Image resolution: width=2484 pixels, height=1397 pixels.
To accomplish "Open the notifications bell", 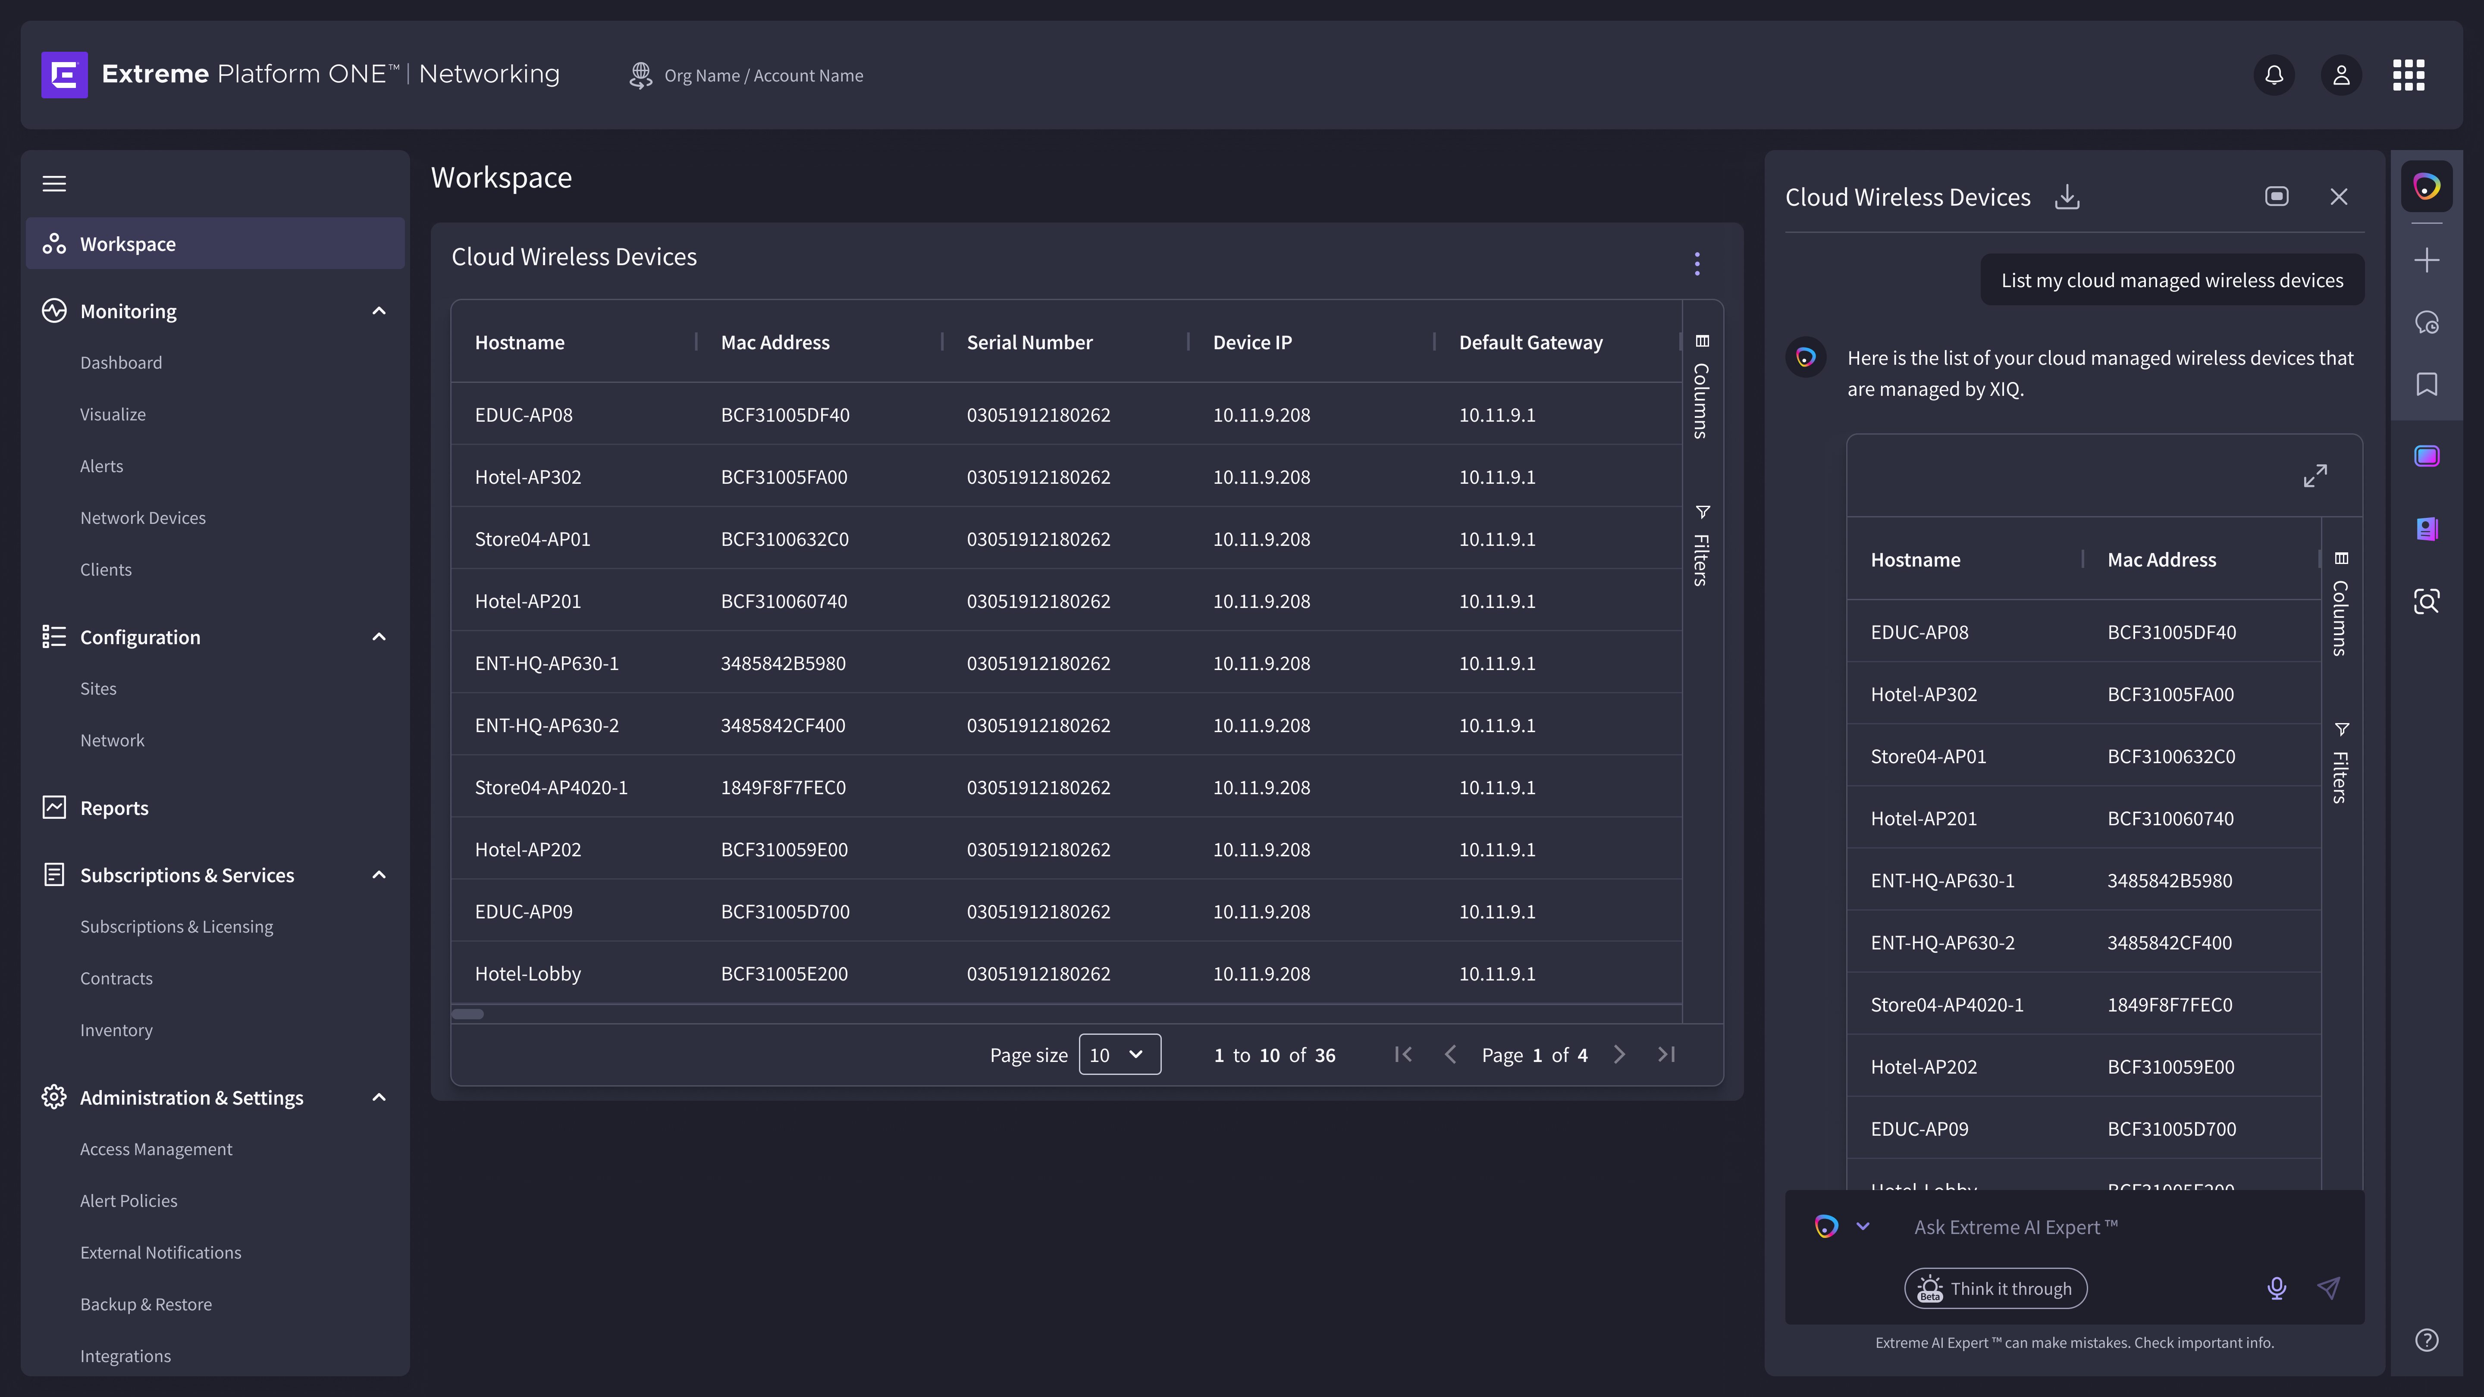I will (x=2274, y=75).
